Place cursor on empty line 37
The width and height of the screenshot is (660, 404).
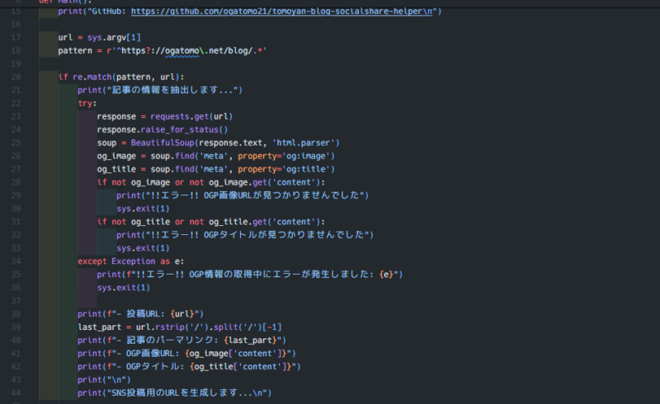point(247,300)
